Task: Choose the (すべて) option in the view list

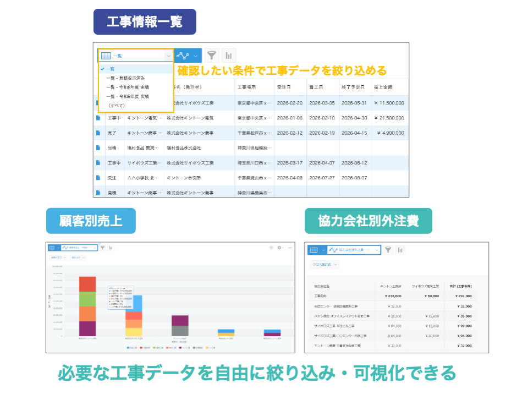Action: pos(117,105)
